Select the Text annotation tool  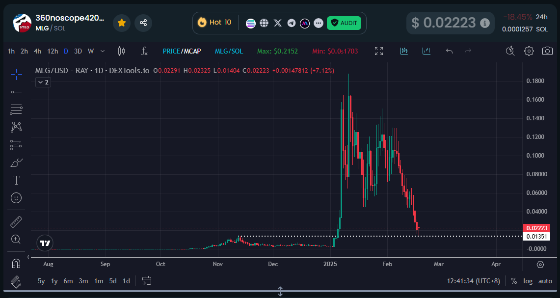[x=16, y=180]
